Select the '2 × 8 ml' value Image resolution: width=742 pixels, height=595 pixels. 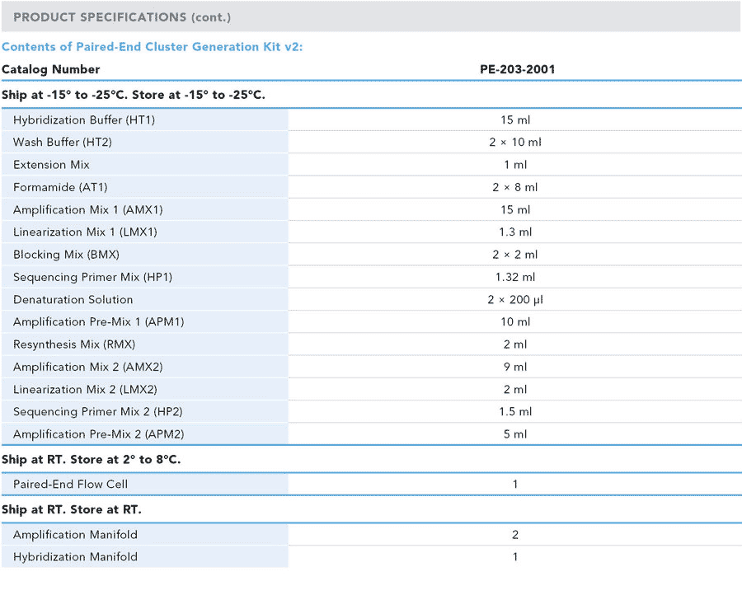coord(515,187)
